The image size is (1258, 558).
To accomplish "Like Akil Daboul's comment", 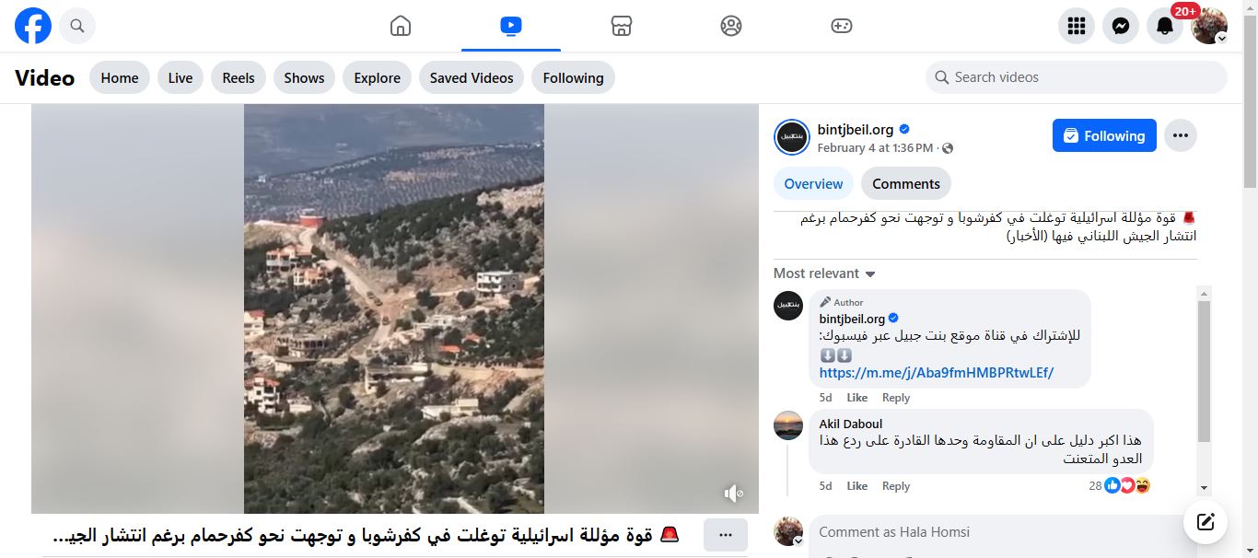I will click(857, 486).
